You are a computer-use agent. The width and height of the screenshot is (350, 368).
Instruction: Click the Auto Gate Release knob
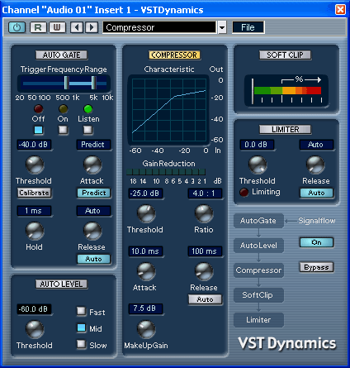click(x=92, y=231)
